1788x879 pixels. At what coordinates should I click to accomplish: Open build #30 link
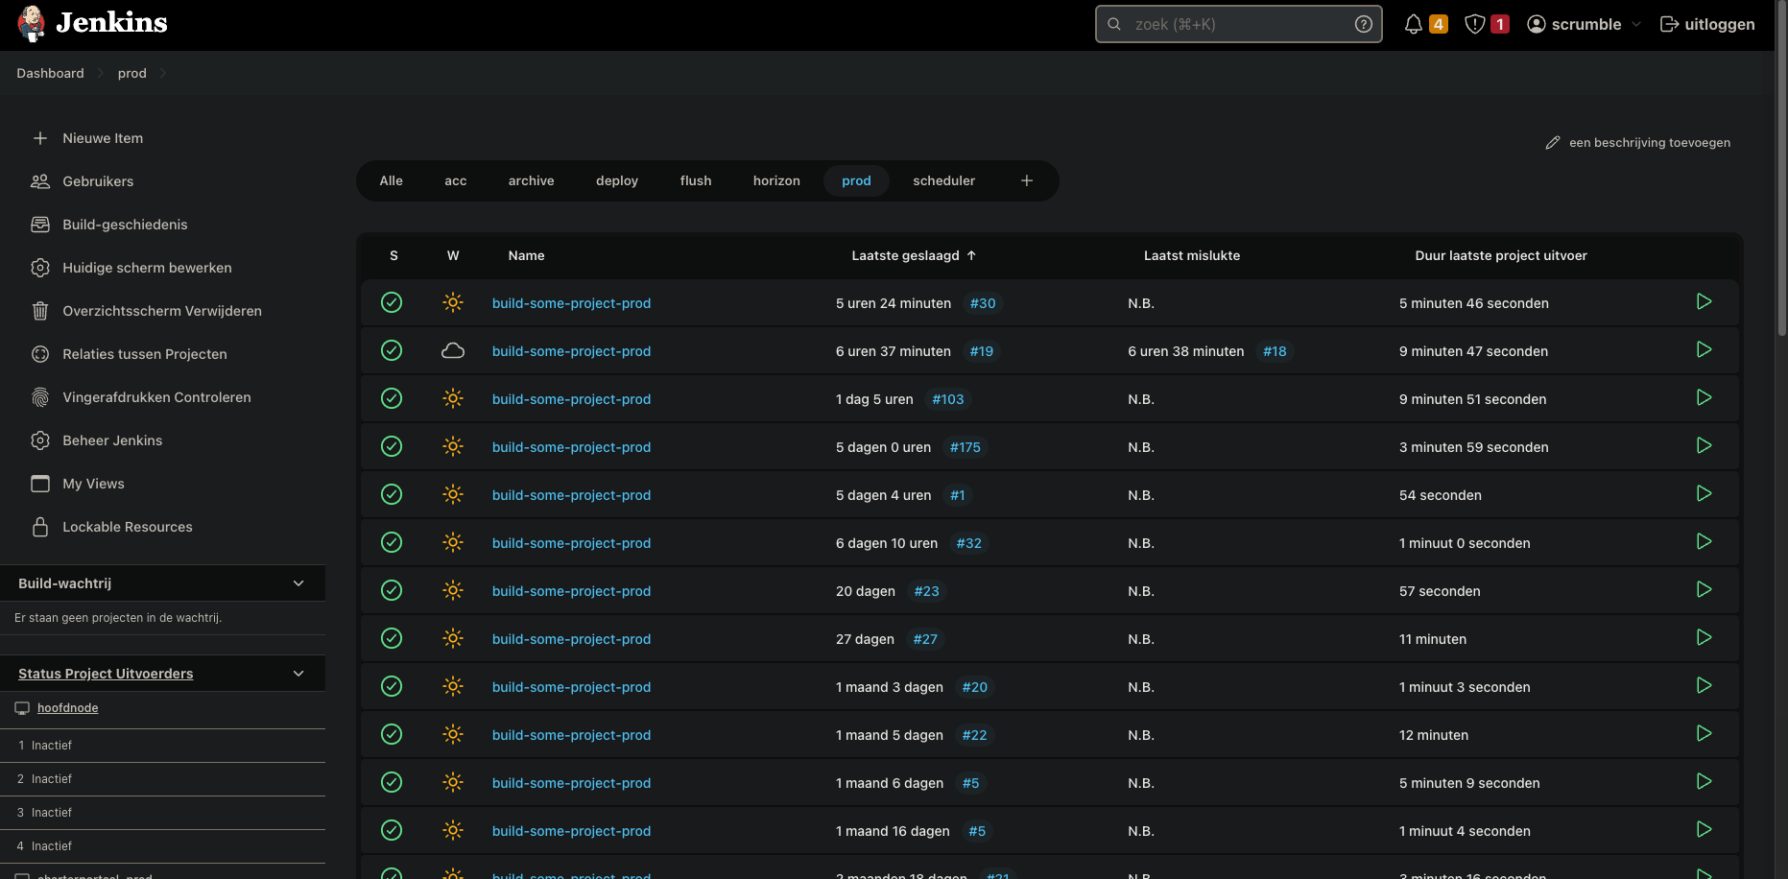pyautogui.click(x=983, y=303)
